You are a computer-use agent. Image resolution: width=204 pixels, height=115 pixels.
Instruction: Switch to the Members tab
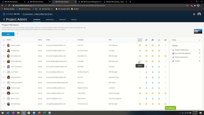(x=37, y=20)
